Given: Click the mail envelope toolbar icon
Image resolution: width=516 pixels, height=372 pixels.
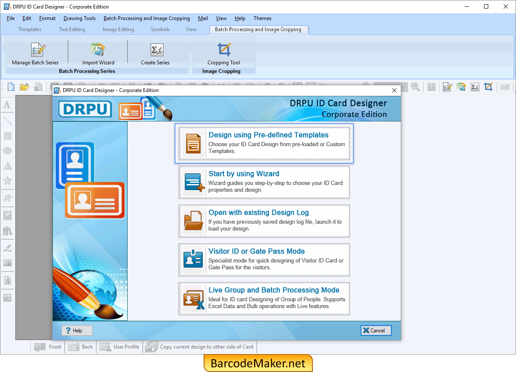Looking at the screenshot, I should click(x=505, y=87).
